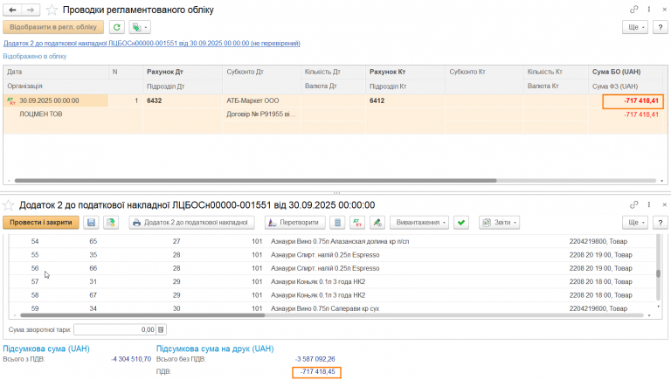
Task: Star the Проводки регламентованого обліку page as favorite
Action: (x=52, y=10)
